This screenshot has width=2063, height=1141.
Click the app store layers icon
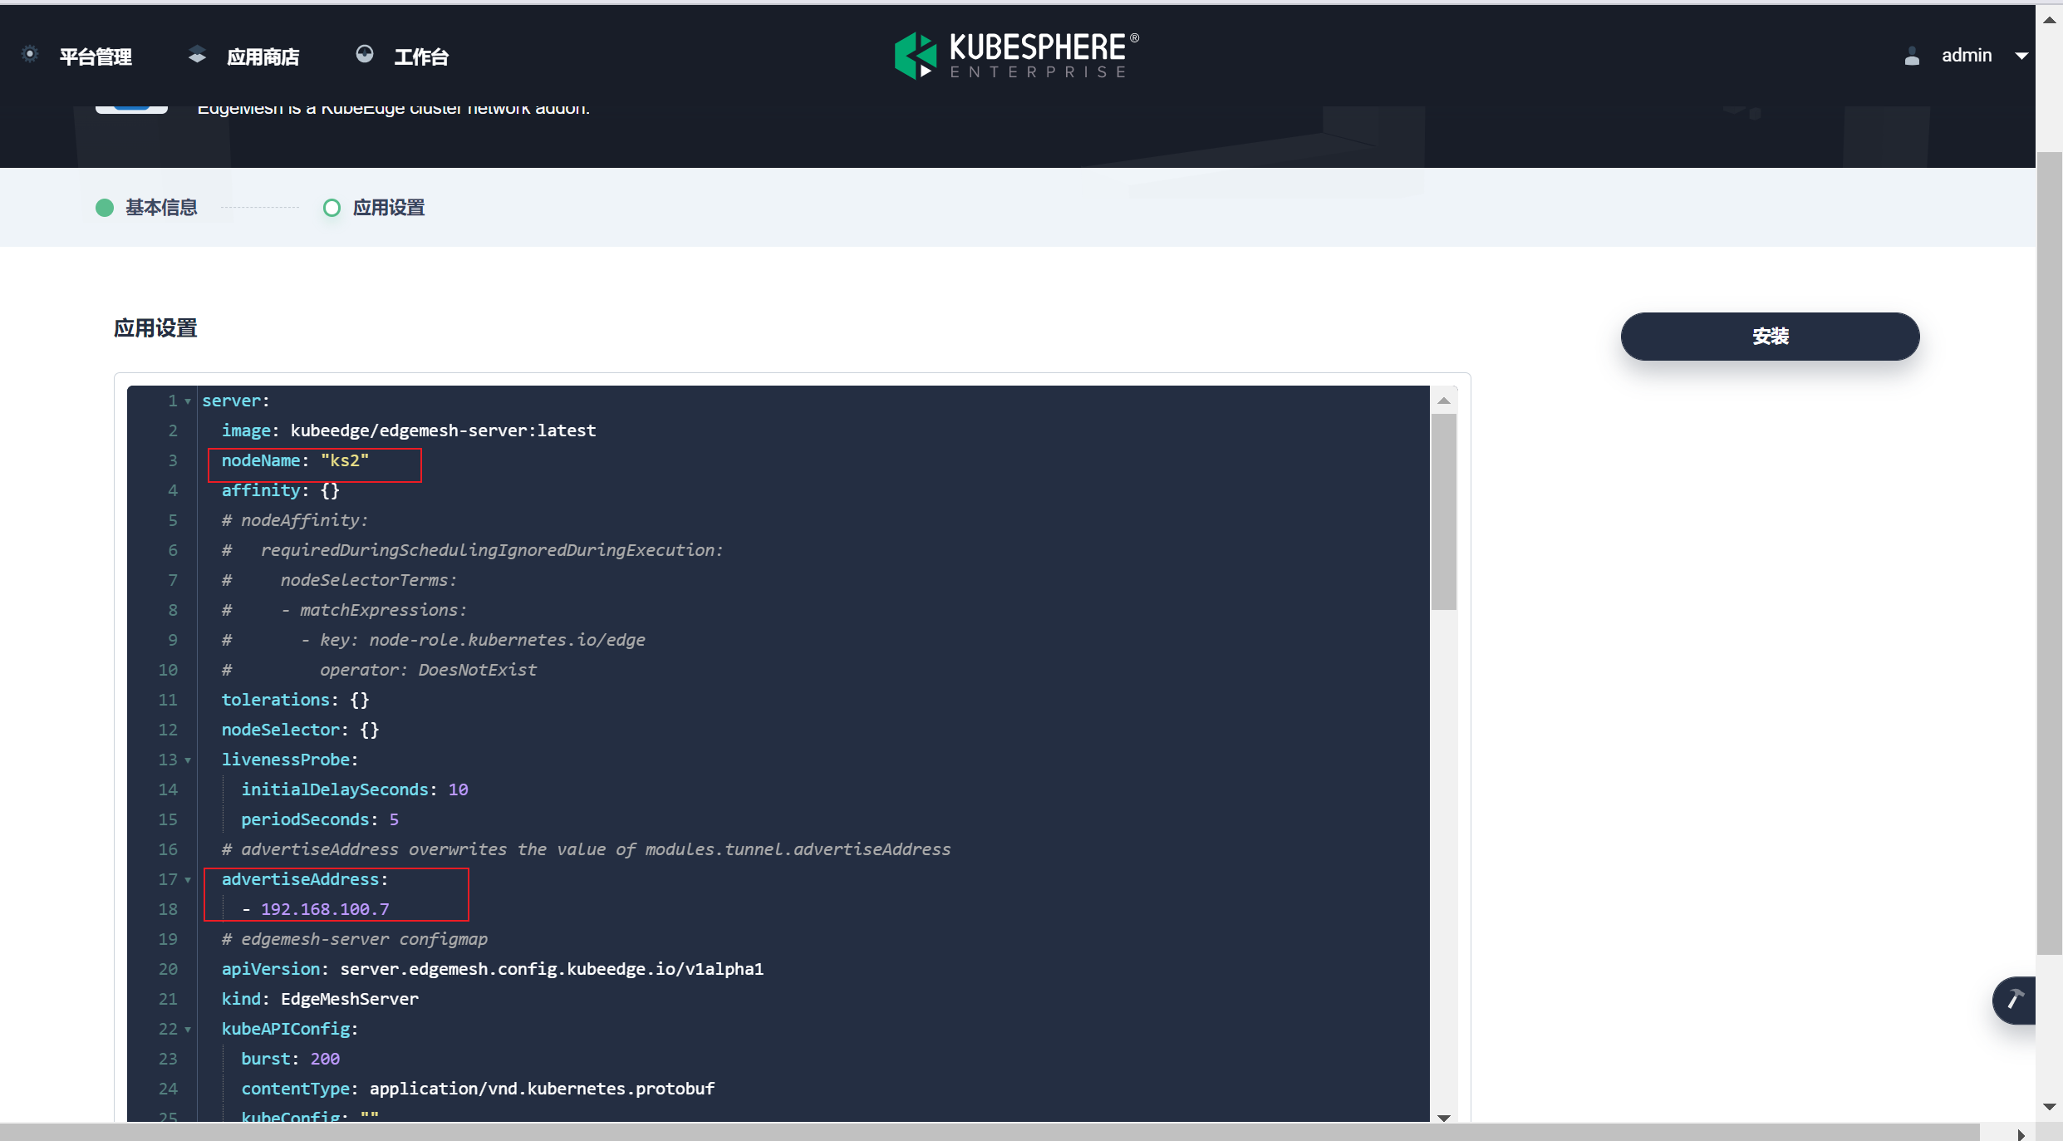click(197, 55)
